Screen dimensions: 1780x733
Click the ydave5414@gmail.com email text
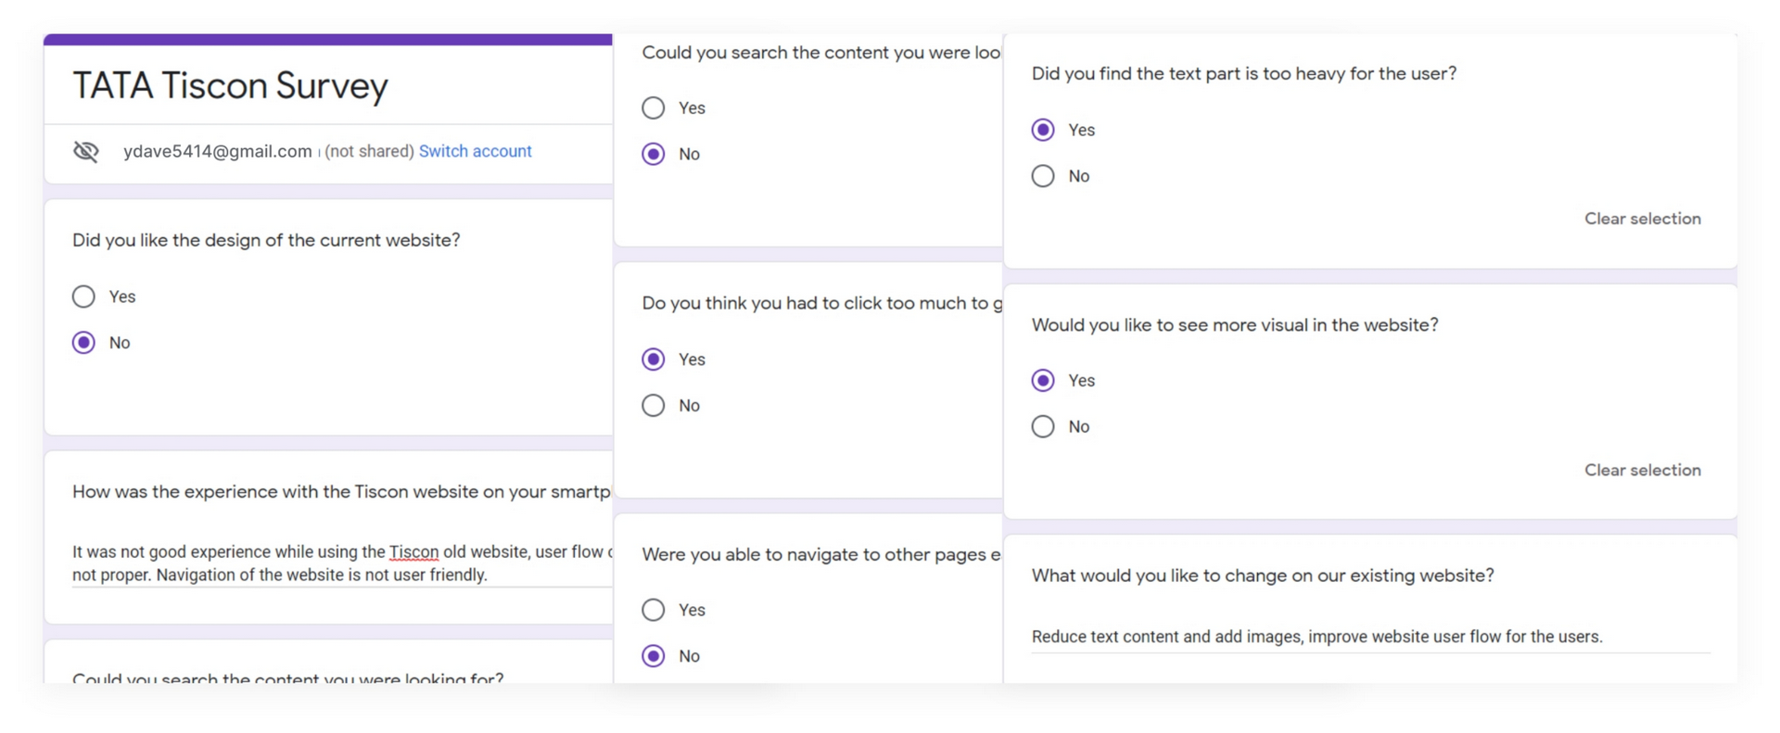click(x=218, y=151)
